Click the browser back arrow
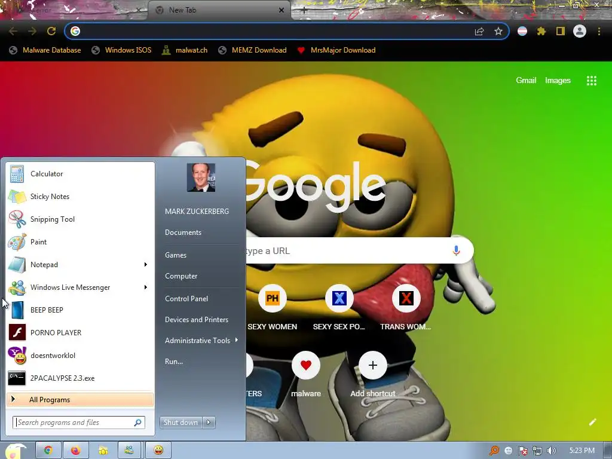The width and height of the screenshot is (612, 459). pyautogui.click(x=13, y=31)
